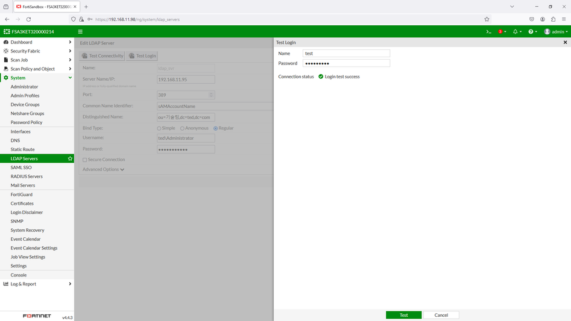Enable the Secure Connection checkbox
Viewport: 571px width, 321px height.
point(85,160)
